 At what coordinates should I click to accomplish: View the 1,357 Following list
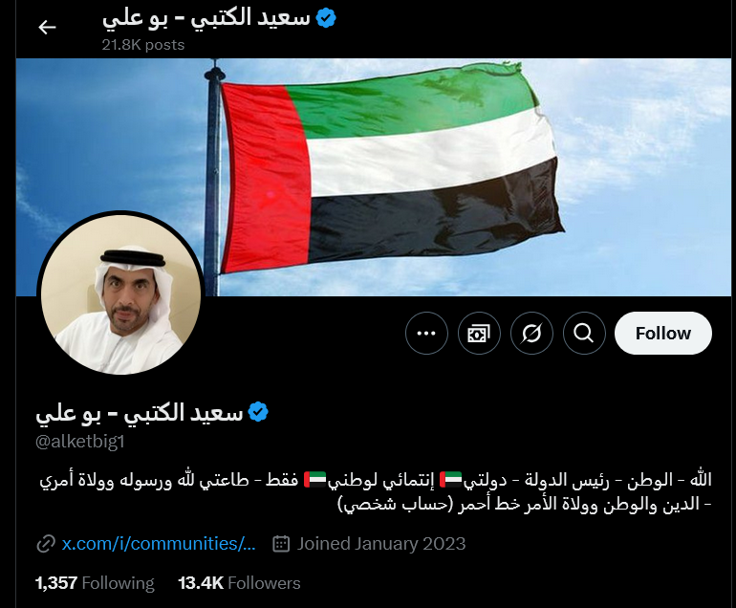[x=95, y=583]
